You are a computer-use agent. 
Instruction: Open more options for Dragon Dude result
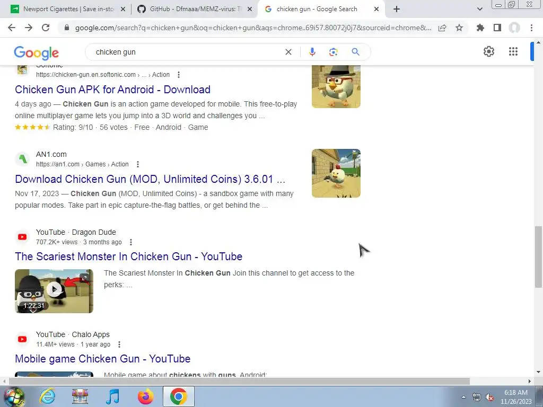tap(131, 242)
